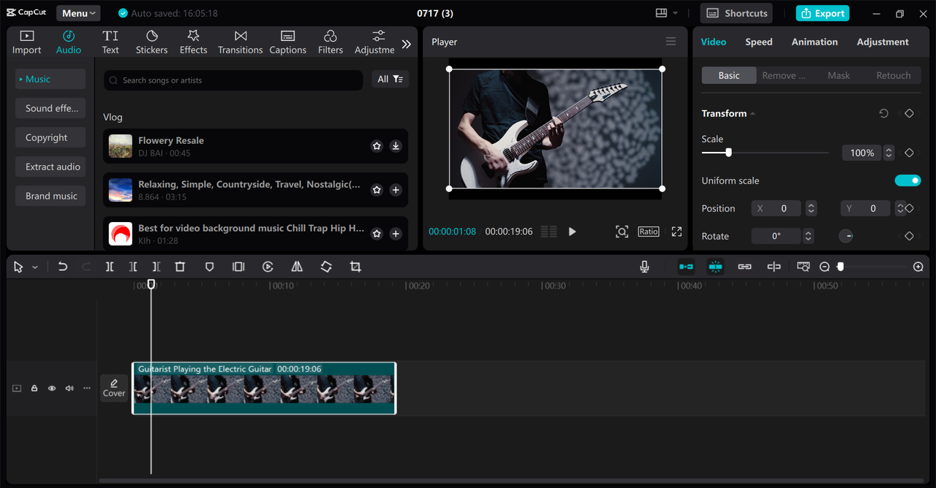The width and height of the screenshot is (936, 488).
Task: Adjust the Rotate degree stepper
Action: coord(808,236)
